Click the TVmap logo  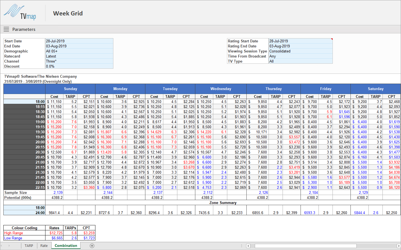click(20, 12)
